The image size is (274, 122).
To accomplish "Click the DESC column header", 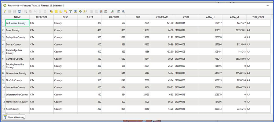I will click(66, 17).
